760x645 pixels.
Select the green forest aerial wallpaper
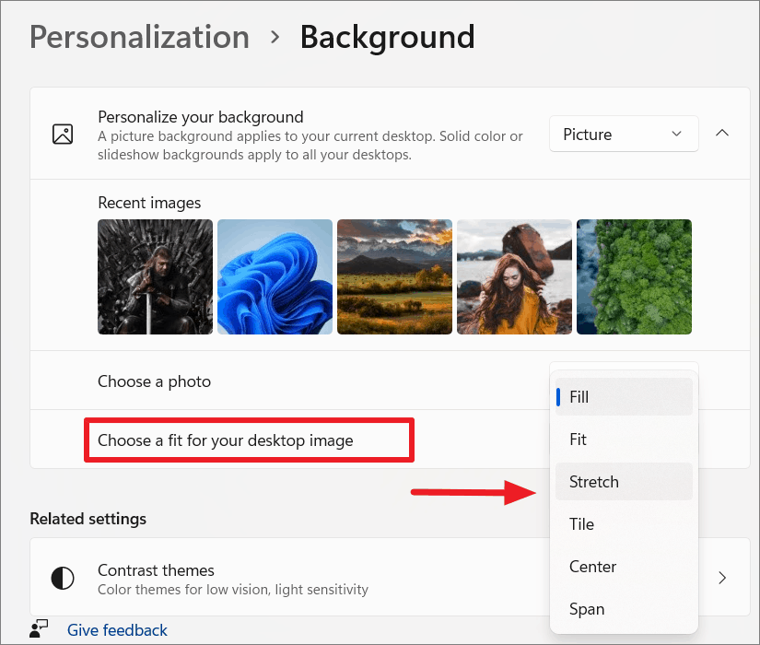(634, 277)
